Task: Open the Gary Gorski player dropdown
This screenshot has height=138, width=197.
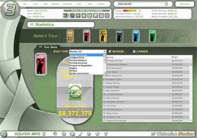Action: pyautogui.click(x=143, y=4)
